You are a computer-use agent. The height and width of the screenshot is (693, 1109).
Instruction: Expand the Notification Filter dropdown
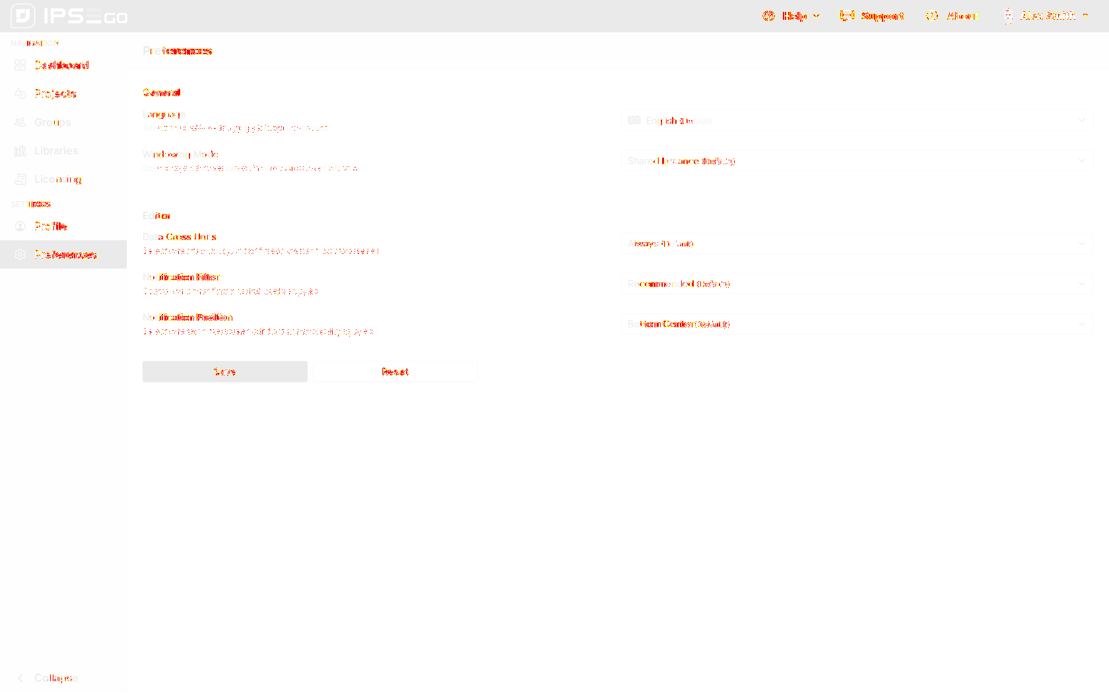click(x=856, y=284)
